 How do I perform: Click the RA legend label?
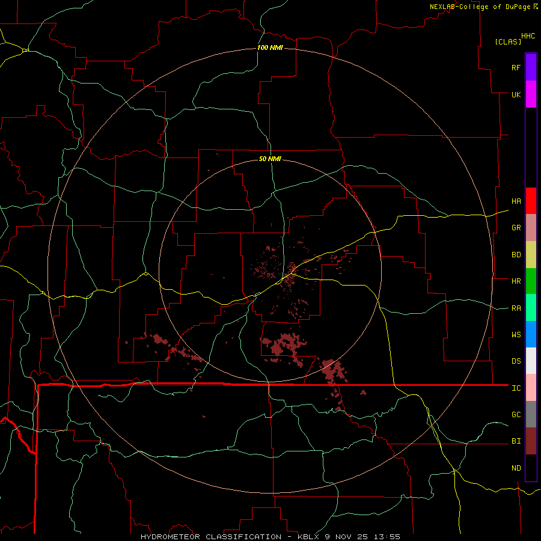click(516, 308)
